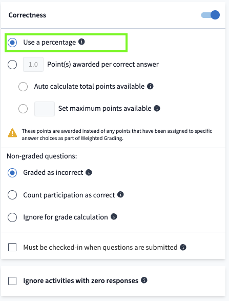This screenshot has width=229, height=301.
Task: Show info for Graded as incorrect
Action: click(89, 172)
